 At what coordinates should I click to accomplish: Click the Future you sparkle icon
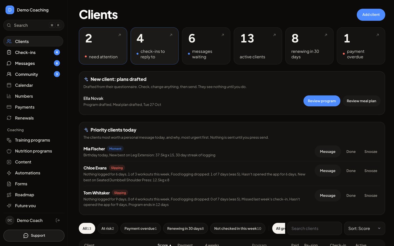click(9, 206)
